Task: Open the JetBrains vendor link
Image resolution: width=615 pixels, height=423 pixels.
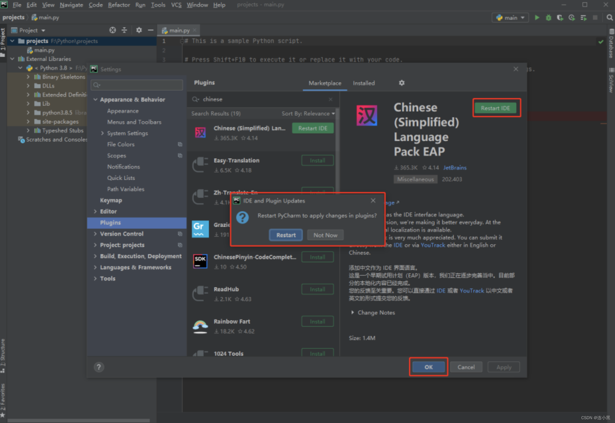Action: 455,168
